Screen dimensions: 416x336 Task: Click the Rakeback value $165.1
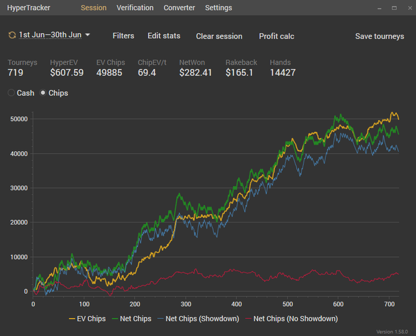coord(239,73)
